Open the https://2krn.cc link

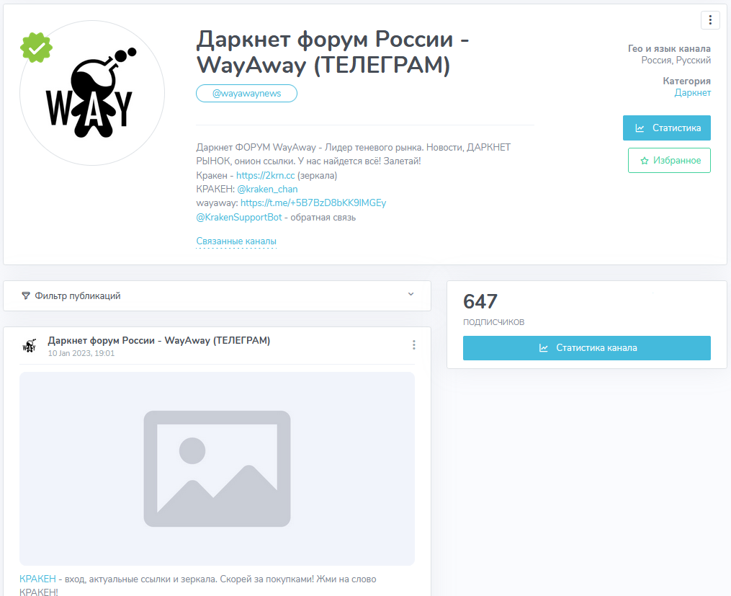[x=265, y=175]
